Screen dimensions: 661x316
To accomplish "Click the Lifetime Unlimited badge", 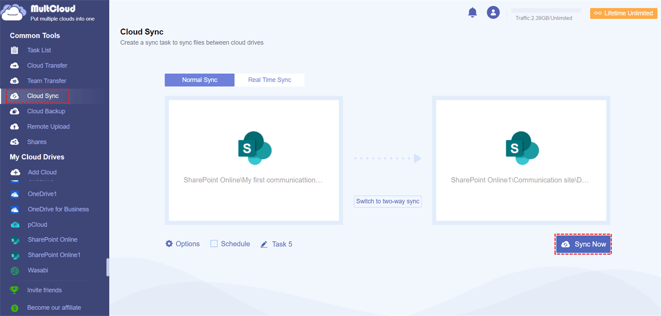I will (x=624, y=13).
